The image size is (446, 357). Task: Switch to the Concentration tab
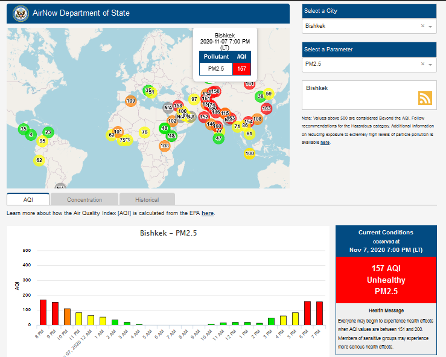[84, 199]
